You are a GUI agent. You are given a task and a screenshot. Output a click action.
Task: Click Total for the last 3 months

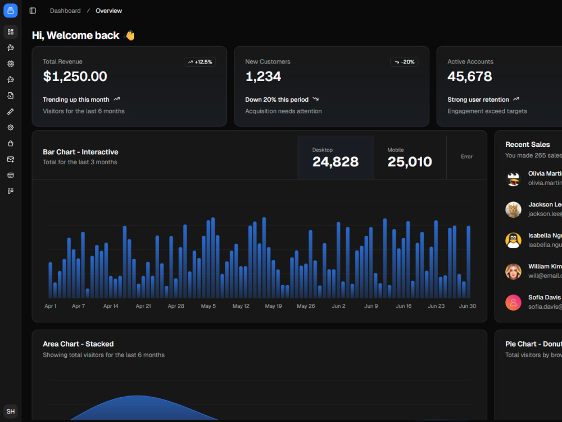coord(80,162)
